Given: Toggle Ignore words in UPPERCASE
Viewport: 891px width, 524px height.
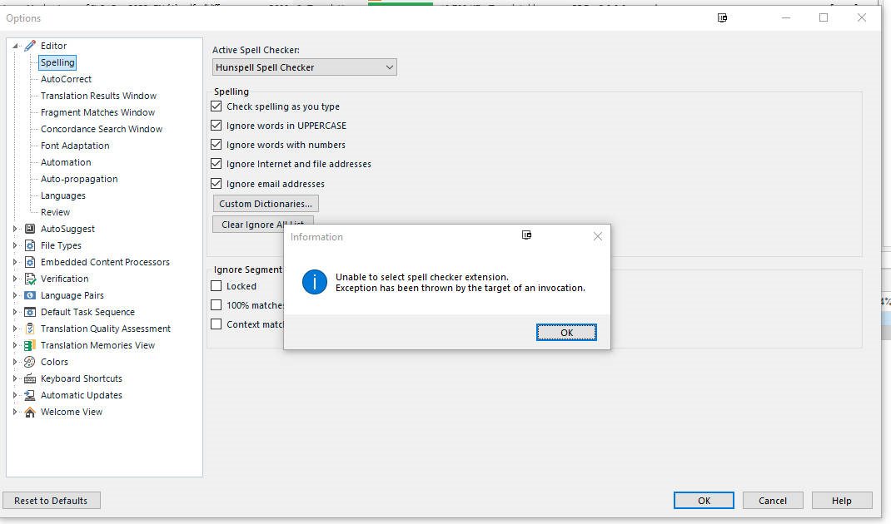Looking at the screenshot, I should (216, 126).
